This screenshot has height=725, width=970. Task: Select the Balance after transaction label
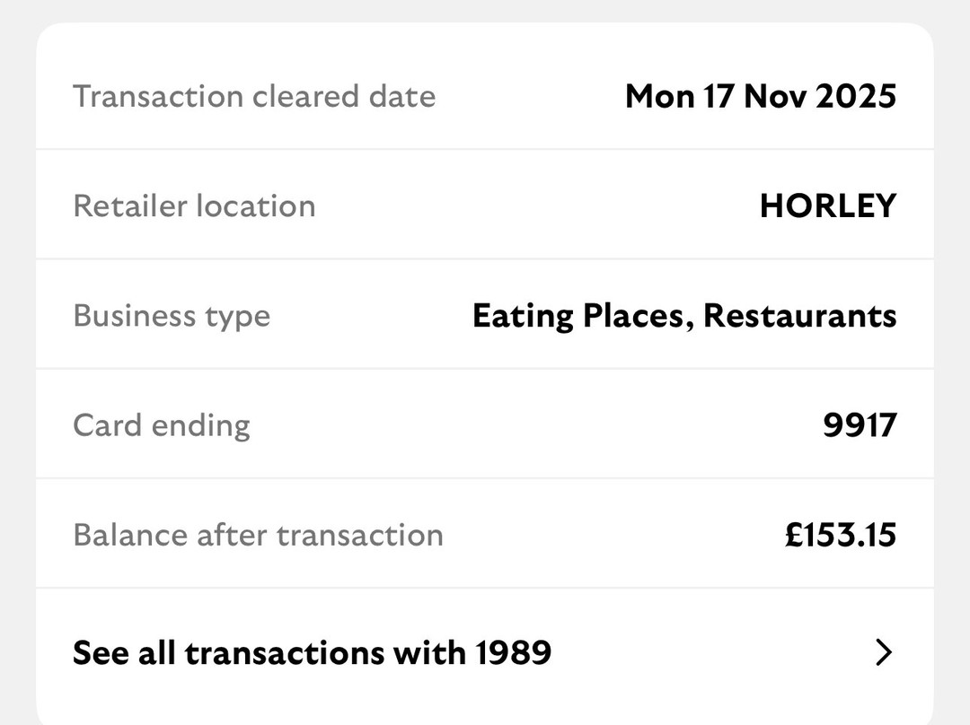258,535
